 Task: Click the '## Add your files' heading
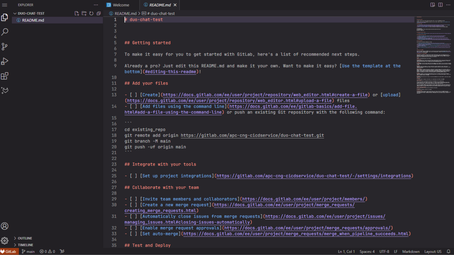pyautogui.click(x=146, y=84)
